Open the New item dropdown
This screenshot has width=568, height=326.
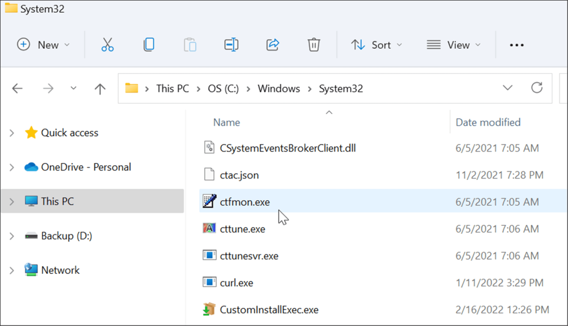(43, 45)
